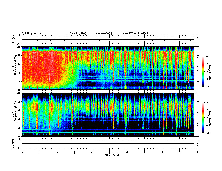Image resolution: width=222 pixels, height=171 pixels.
Task: Click the 'start UT = 8:50:1' label
Action: tap(135, 34)
